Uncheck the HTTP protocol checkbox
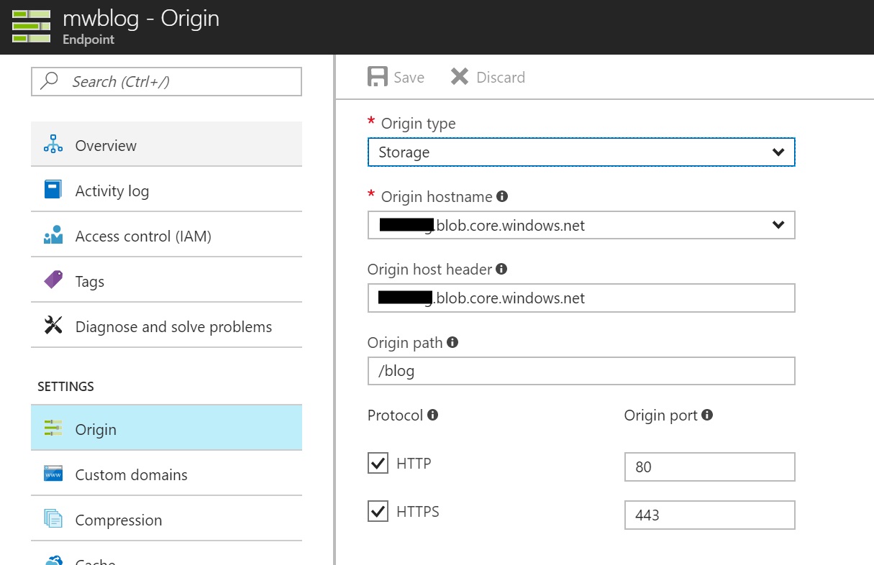 tap(378, 464)
